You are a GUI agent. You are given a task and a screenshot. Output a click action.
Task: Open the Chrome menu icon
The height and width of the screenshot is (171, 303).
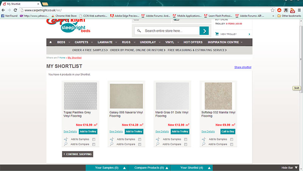(x=298, y=10)
